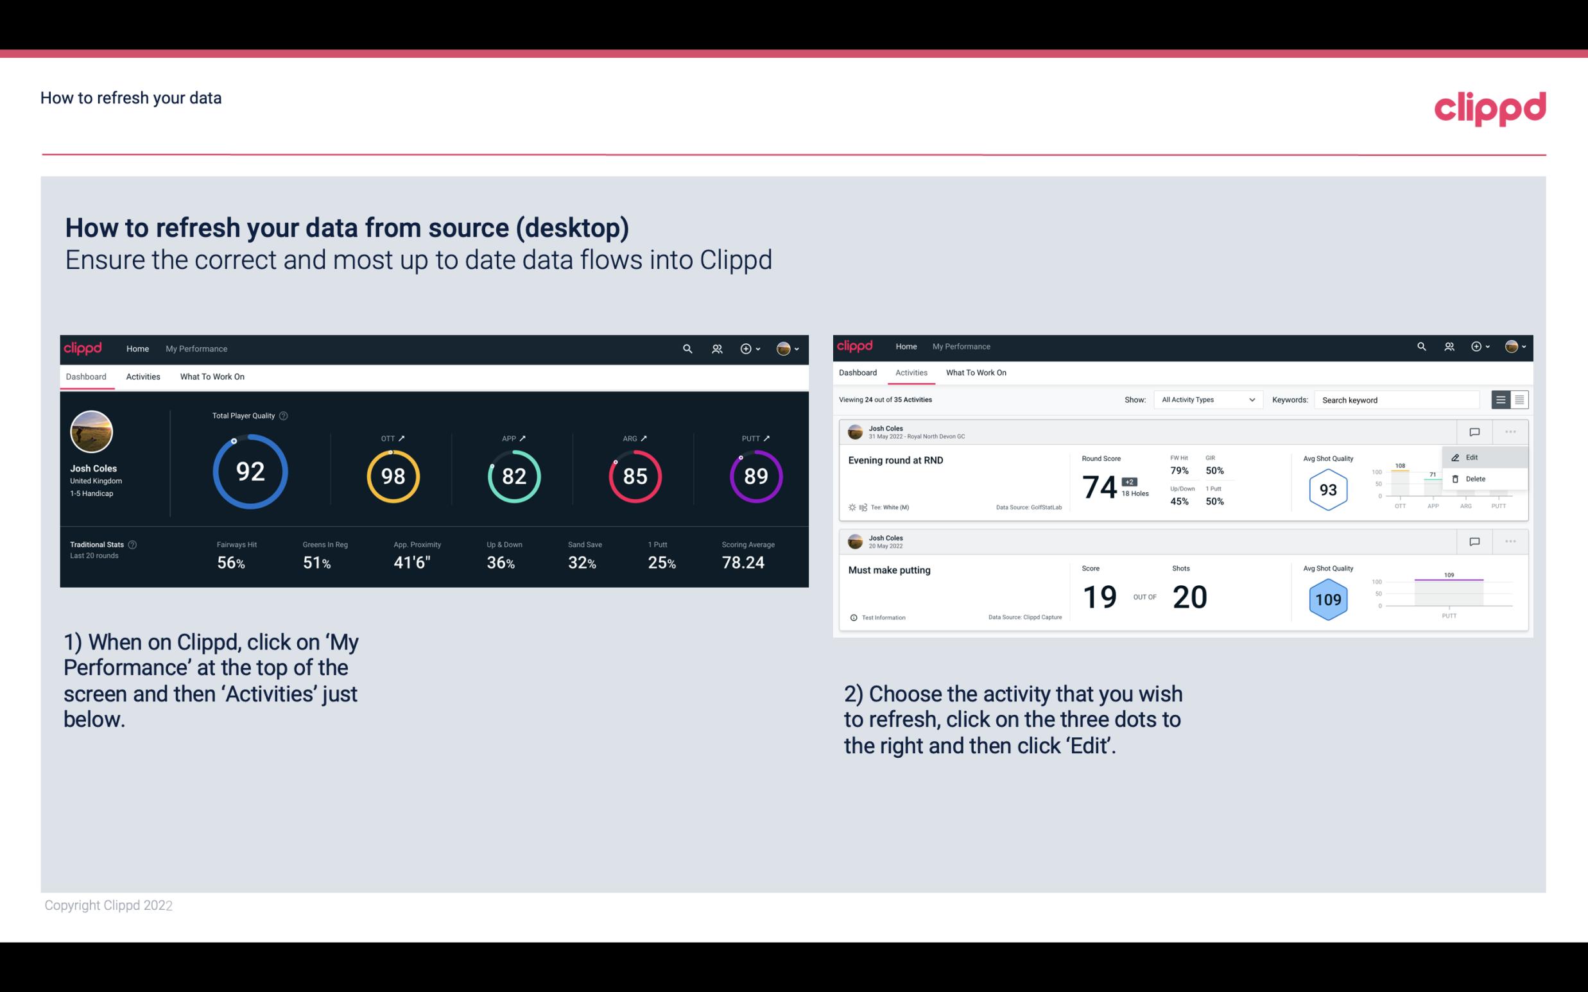Click the Edit option in context menu
The image size is (1588, 992).
pos(1476,456)
